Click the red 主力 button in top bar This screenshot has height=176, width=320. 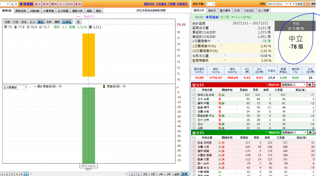(x=62, y=4)
